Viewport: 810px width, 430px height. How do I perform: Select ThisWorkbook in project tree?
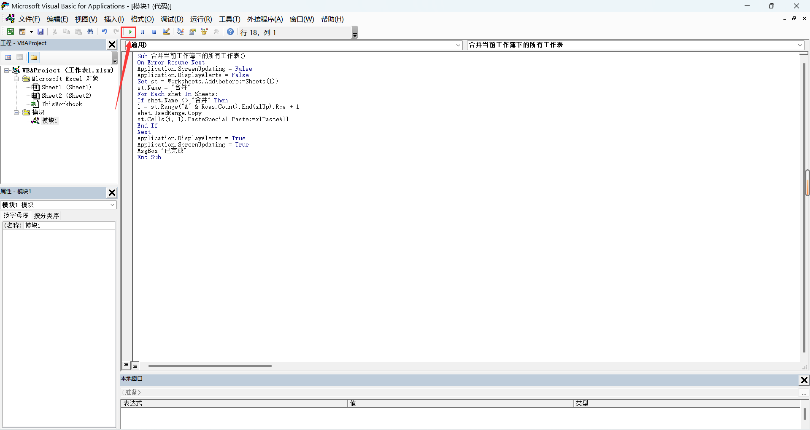(x=62, y=104)
